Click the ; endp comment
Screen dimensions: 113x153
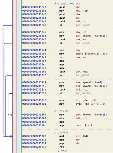tap(62, 151)
